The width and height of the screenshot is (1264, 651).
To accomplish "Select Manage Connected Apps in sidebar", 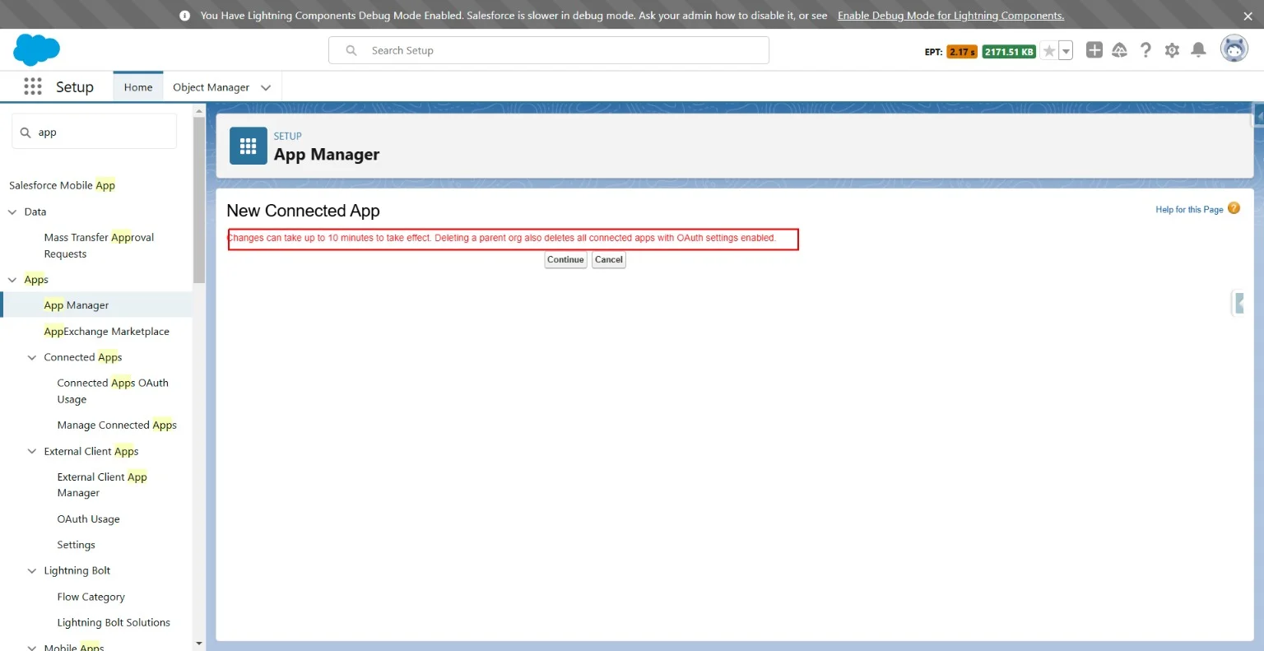I will [117, 425].
